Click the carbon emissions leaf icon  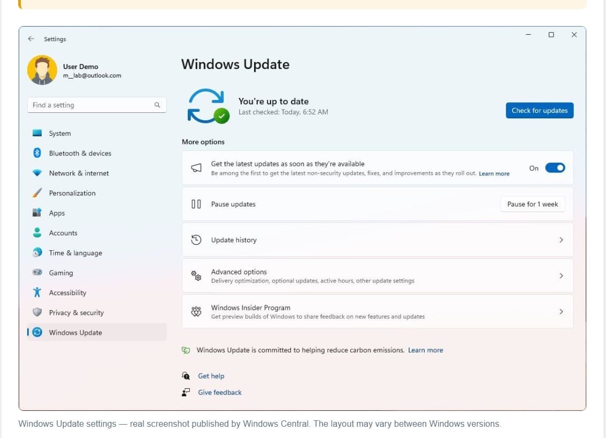click(186, 350)
